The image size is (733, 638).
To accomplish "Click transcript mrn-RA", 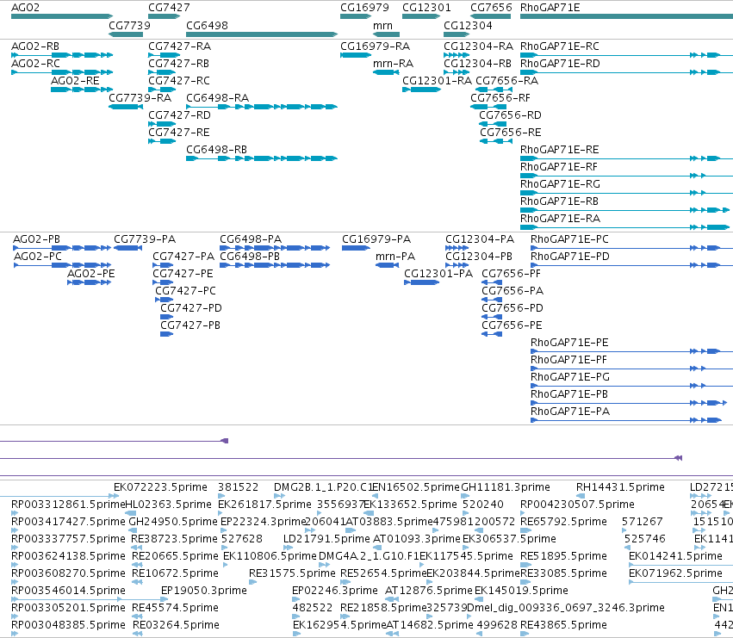I will coord(393,64).
